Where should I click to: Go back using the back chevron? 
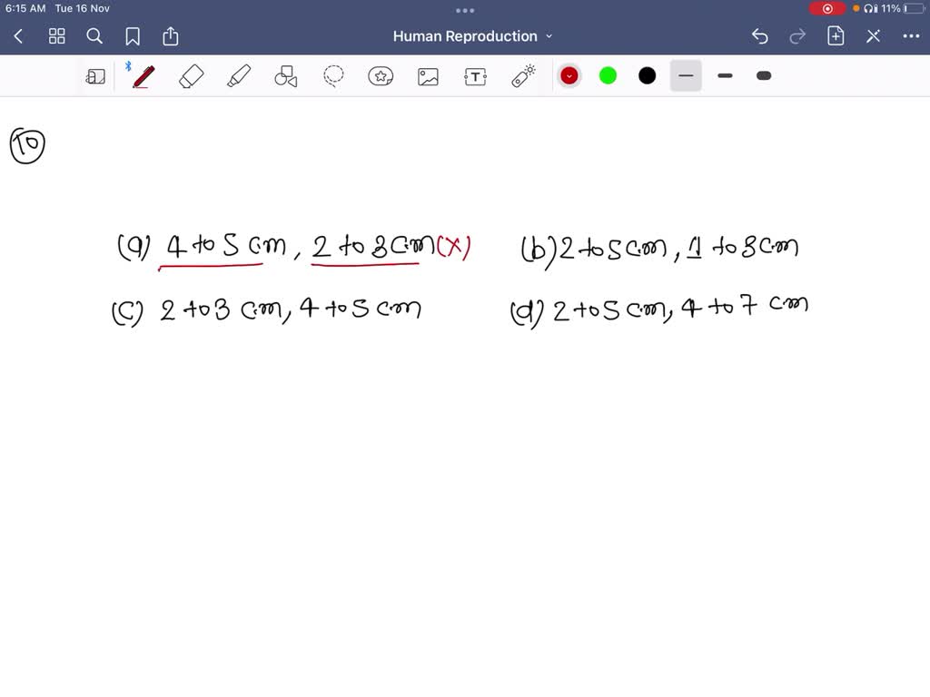(x=19, y=36)
